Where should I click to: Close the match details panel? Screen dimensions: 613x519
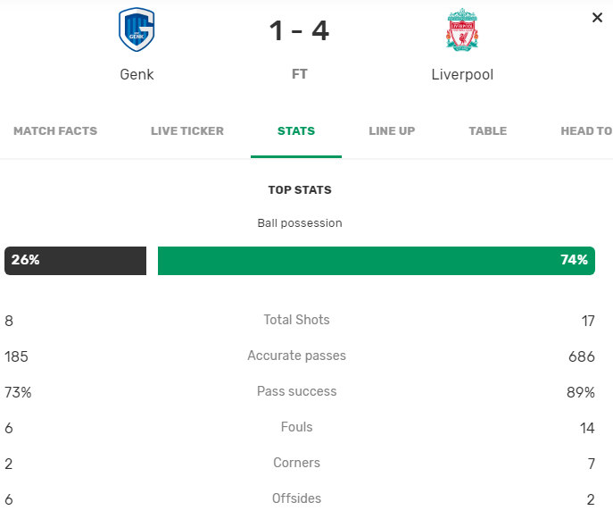597,18
